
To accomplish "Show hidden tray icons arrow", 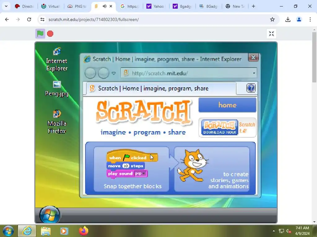I will pyautogui.click(x=274, y=231).
